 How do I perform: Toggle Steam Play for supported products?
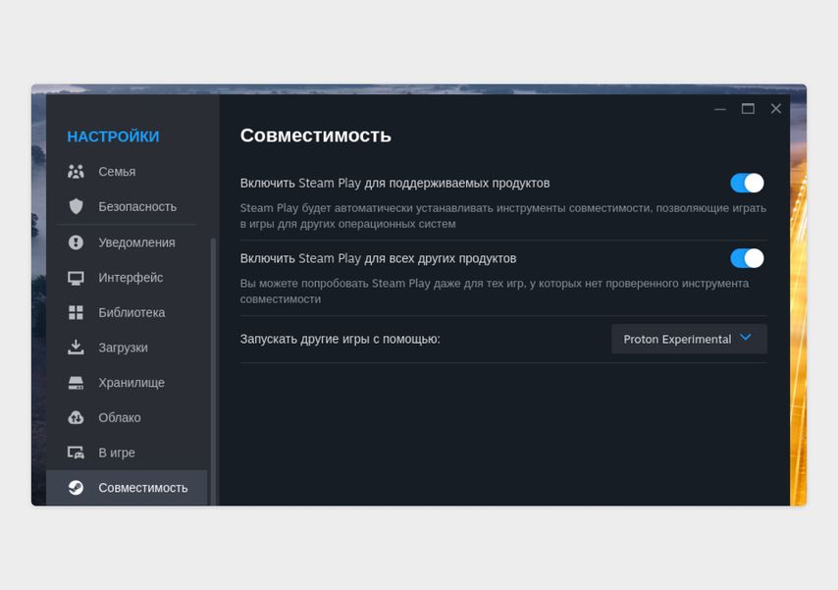[747, 183]
